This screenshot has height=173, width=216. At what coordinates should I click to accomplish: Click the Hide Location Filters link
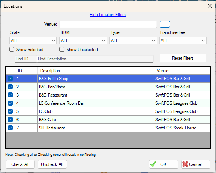point(108,15)
